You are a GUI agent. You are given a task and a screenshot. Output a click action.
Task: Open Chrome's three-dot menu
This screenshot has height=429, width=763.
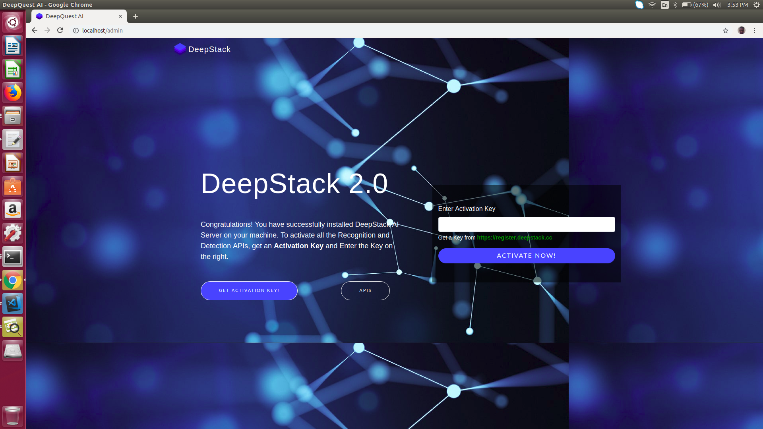pyautogui.click(x=755, y=30)
